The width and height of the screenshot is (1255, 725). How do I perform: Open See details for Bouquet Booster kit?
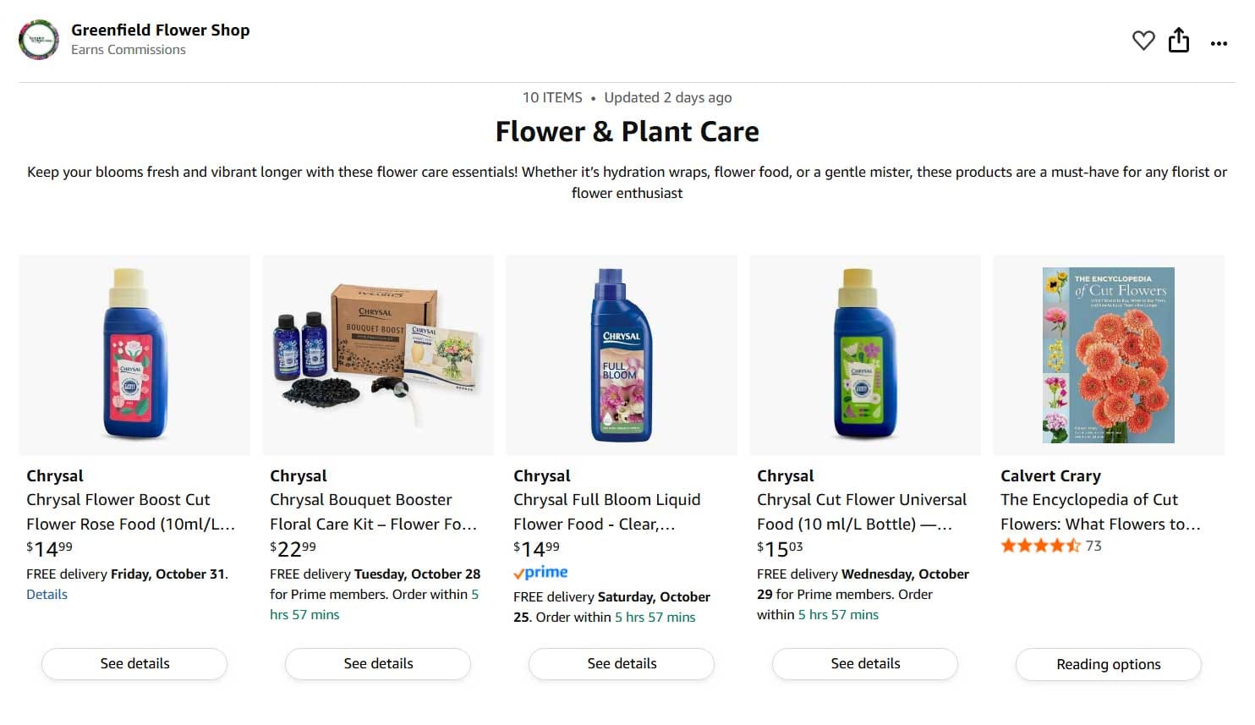pos(377,663)
